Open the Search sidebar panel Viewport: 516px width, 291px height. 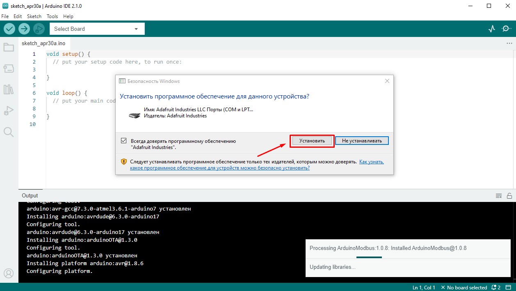(9, 132)
